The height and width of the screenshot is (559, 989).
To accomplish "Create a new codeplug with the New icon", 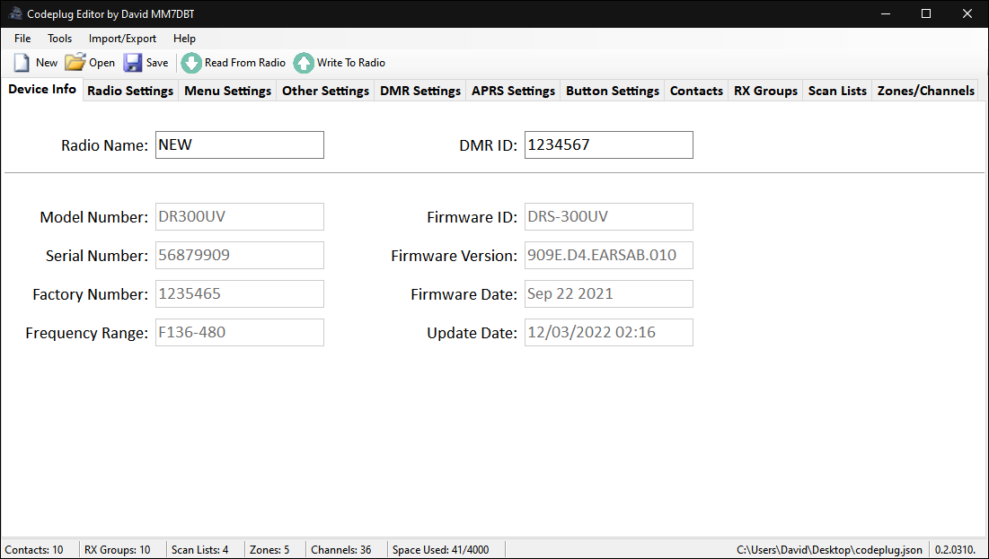I will coord(36,62).
